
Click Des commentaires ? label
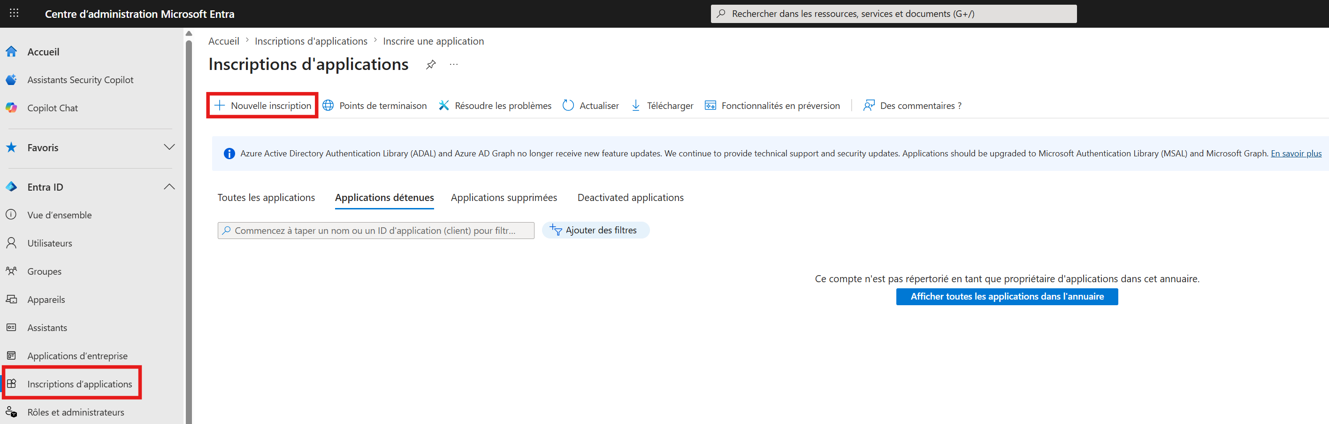(x=921, y=105)
